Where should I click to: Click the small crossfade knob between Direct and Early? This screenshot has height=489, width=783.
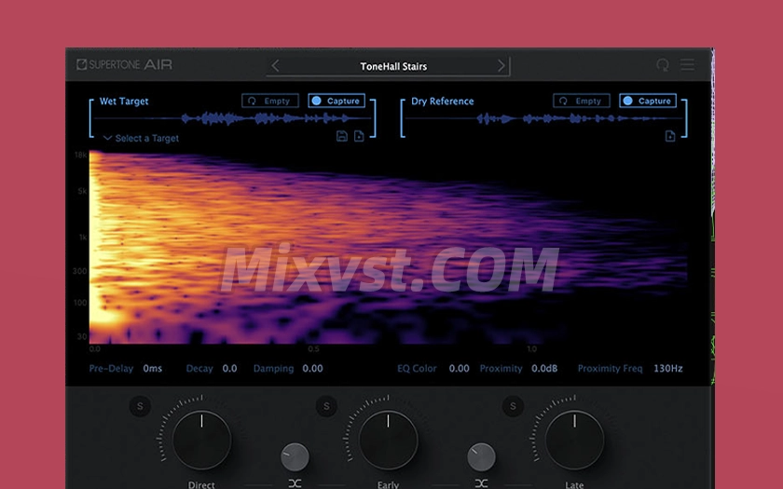coord(295,457)
